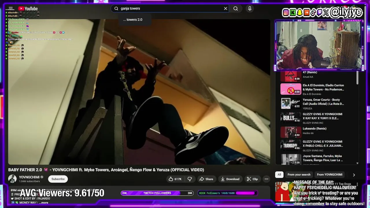Image resolution: width=370 pixels, height=208 pixels.
Task: Open 'Joyce Santana, Farruko, Myke Towers' title
Action: pos(323,158)
